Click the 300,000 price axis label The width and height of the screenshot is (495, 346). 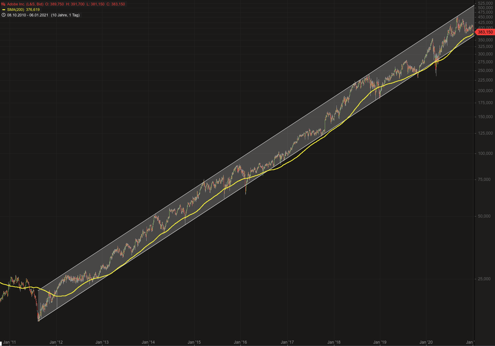485,54
